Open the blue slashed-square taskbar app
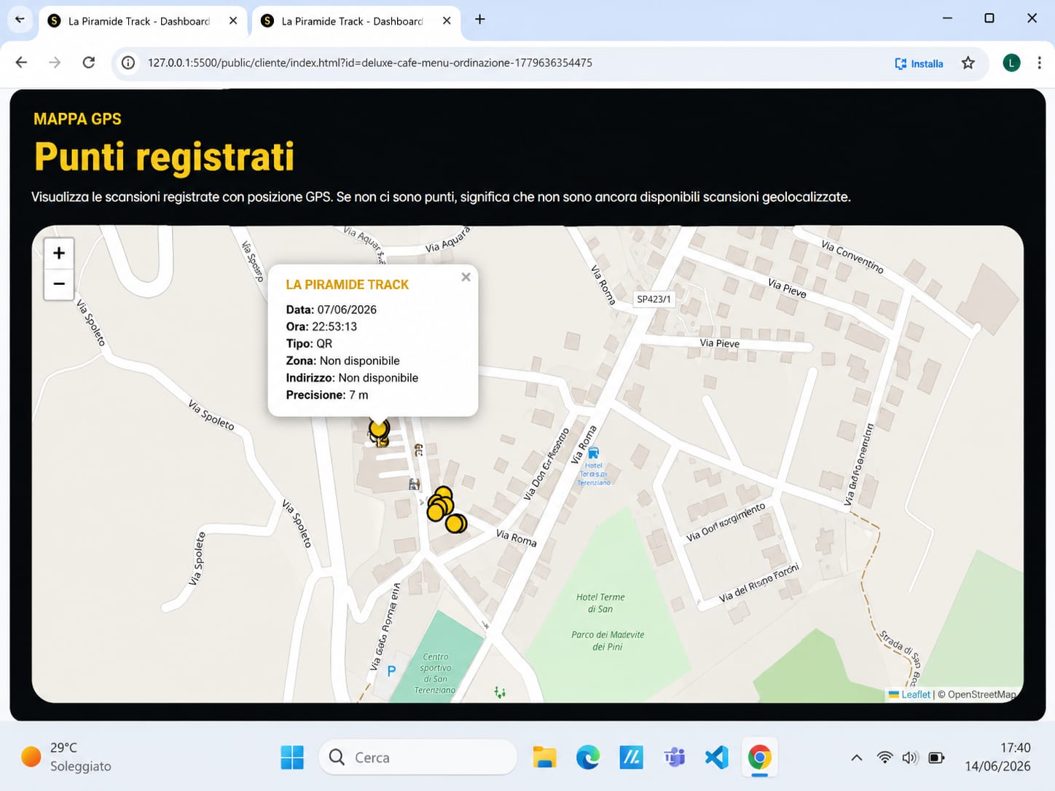This screenshot has height=791, width=1055. (631, 757)
